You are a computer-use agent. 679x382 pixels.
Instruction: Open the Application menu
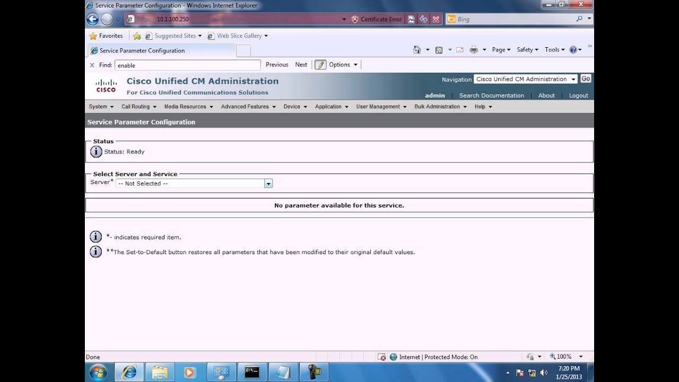coord(332,107)
